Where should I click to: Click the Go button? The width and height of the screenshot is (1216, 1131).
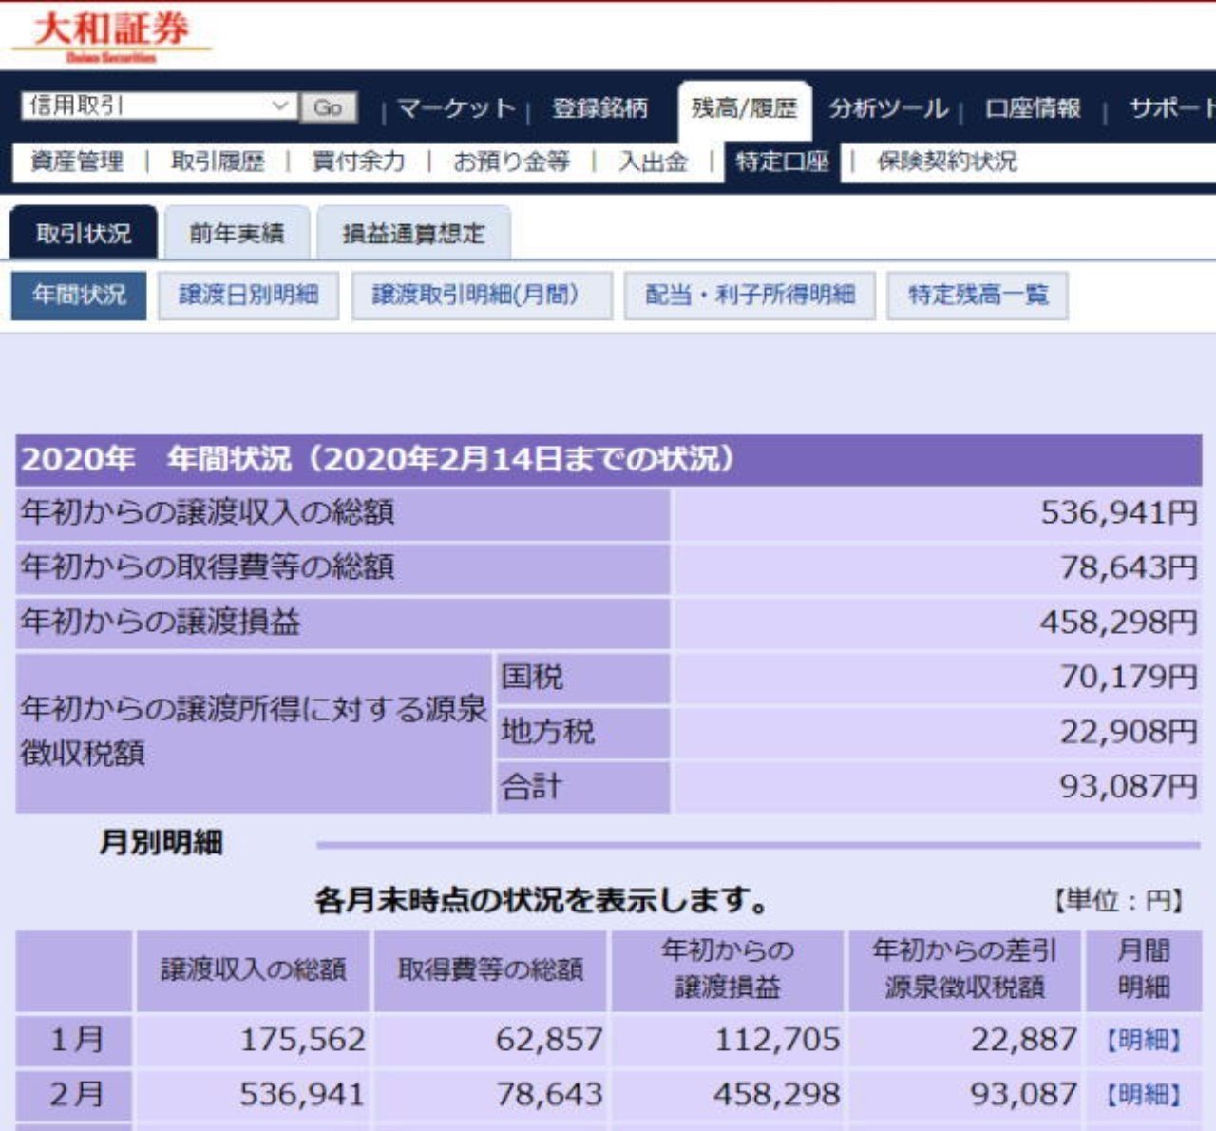(328, 107)
